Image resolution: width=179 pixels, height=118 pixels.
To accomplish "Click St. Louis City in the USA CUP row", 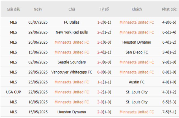I will point(137,92).
